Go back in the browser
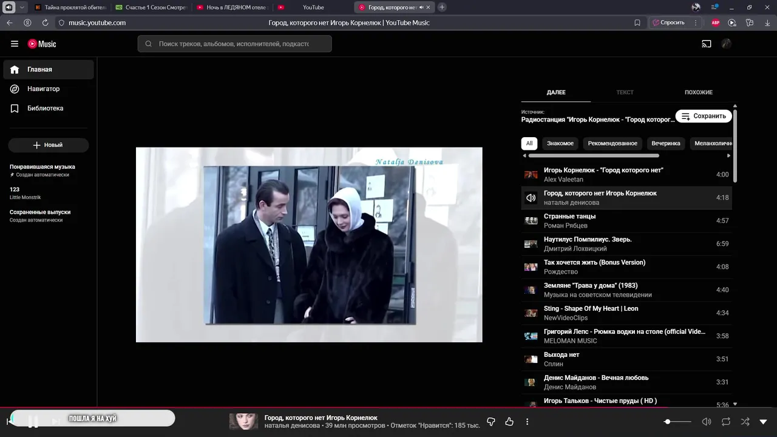Image resolution: width=777 pixels, height=437 pixels. 10,22
